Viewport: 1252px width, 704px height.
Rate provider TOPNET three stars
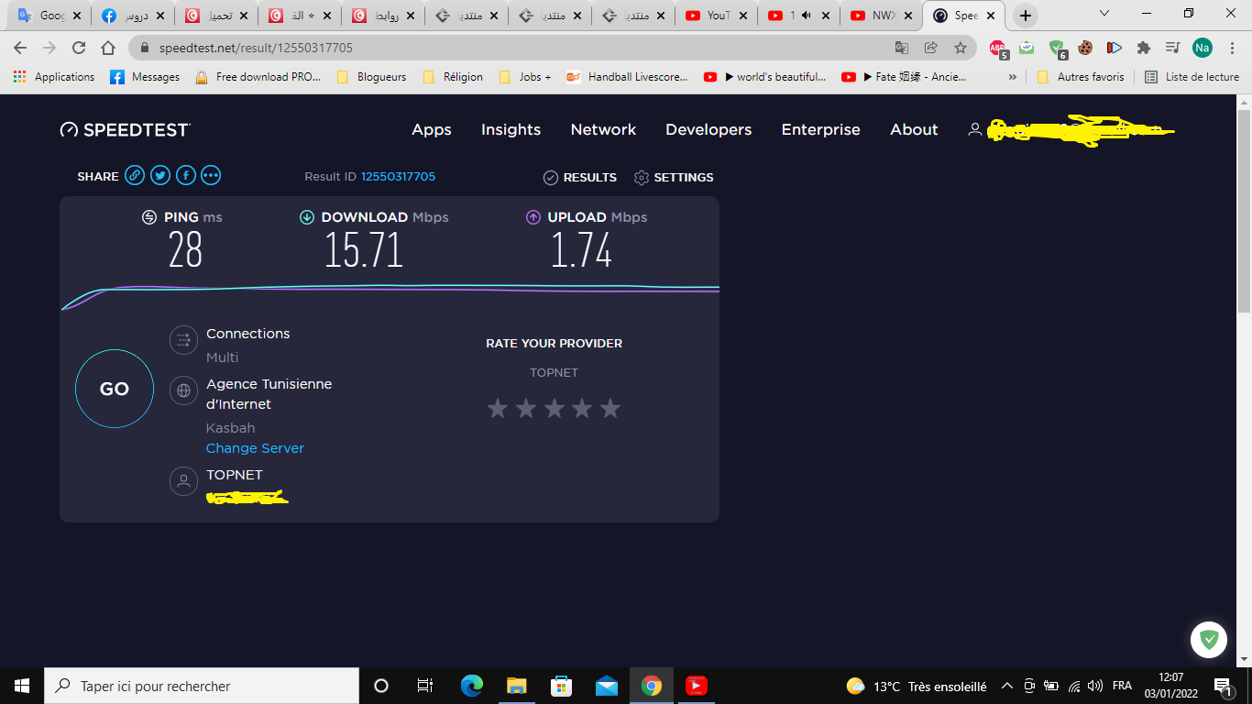tap(555, 408)
